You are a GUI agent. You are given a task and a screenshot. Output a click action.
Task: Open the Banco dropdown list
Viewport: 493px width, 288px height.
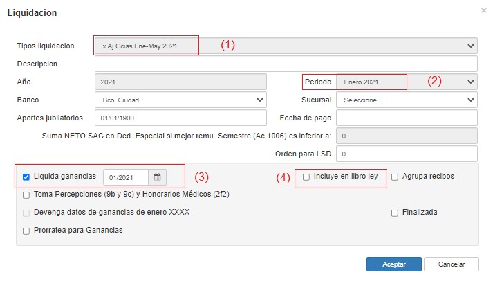[x=180, y=100]
